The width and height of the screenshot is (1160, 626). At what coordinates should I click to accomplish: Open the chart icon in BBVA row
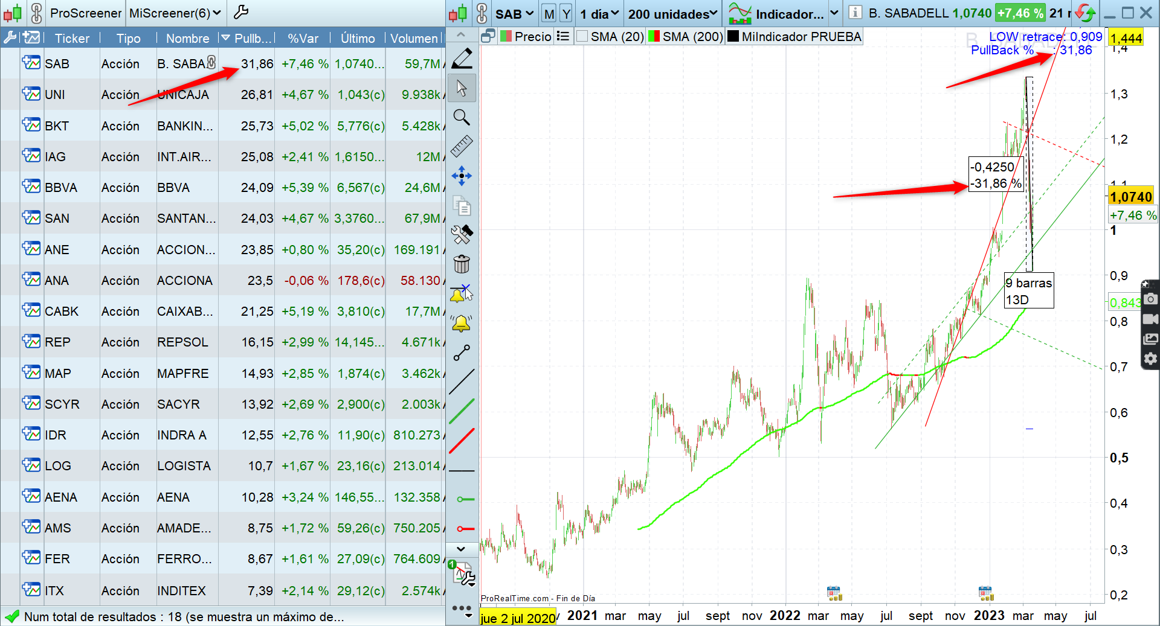31,187
